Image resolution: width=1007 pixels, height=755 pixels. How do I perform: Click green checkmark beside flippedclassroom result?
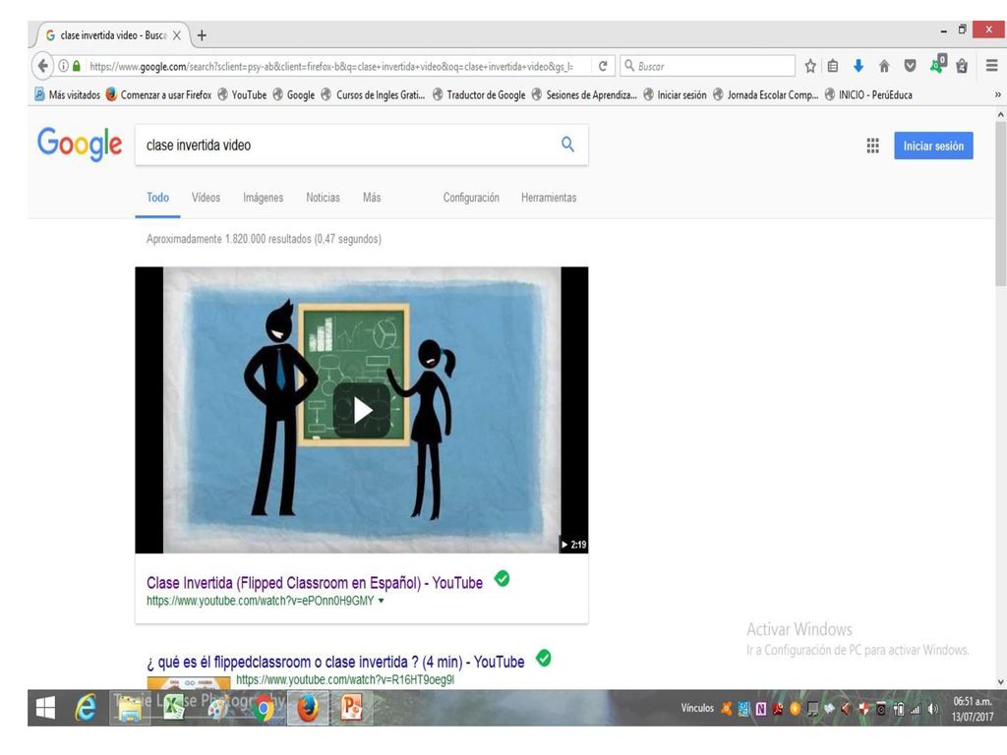[x=543, y=658]
